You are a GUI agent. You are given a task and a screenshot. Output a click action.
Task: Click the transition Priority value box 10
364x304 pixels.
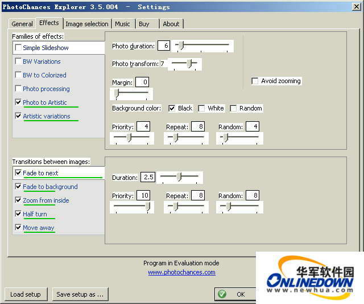(x=143, y=195)
